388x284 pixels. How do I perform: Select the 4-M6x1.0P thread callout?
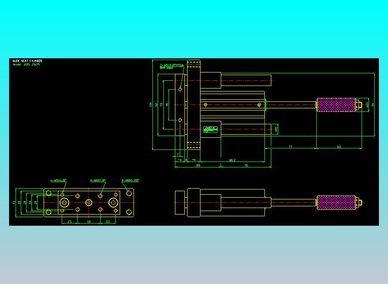click(x=98, y=180)
